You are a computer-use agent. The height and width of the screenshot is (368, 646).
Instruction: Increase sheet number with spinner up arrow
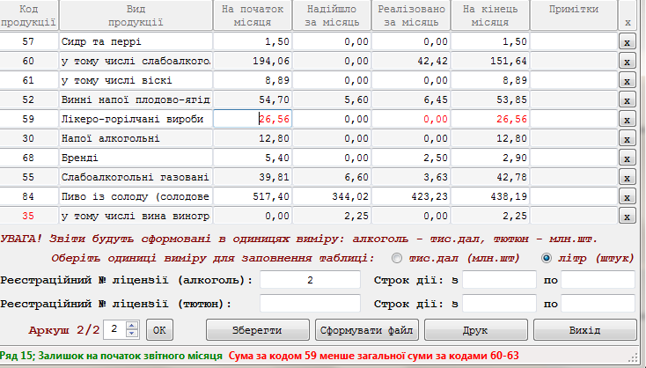(132, 326)
